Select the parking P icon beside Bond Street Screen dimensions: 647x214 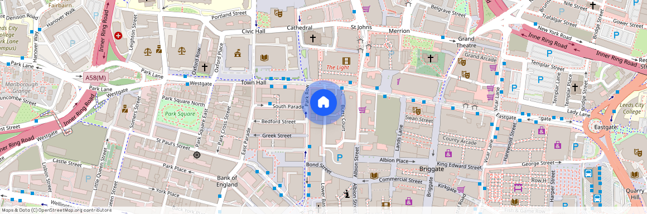(x=340, y=157)
